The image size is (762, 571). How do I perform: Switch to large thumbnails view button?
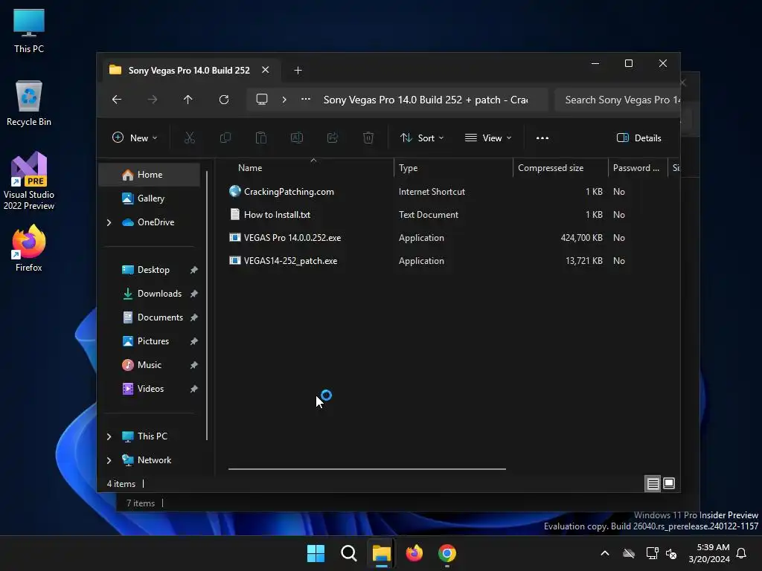(x=669, y=483)
